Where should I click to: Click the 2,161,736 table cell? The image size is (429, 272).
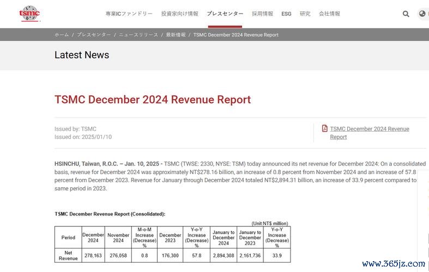tap(250, 255)
